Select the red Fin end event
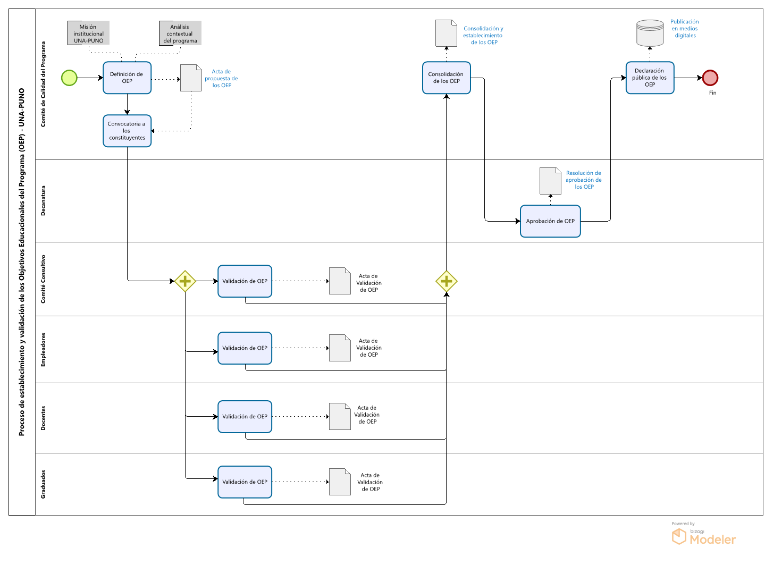Screen dimensions: 765x565 [x=710, y=78]
